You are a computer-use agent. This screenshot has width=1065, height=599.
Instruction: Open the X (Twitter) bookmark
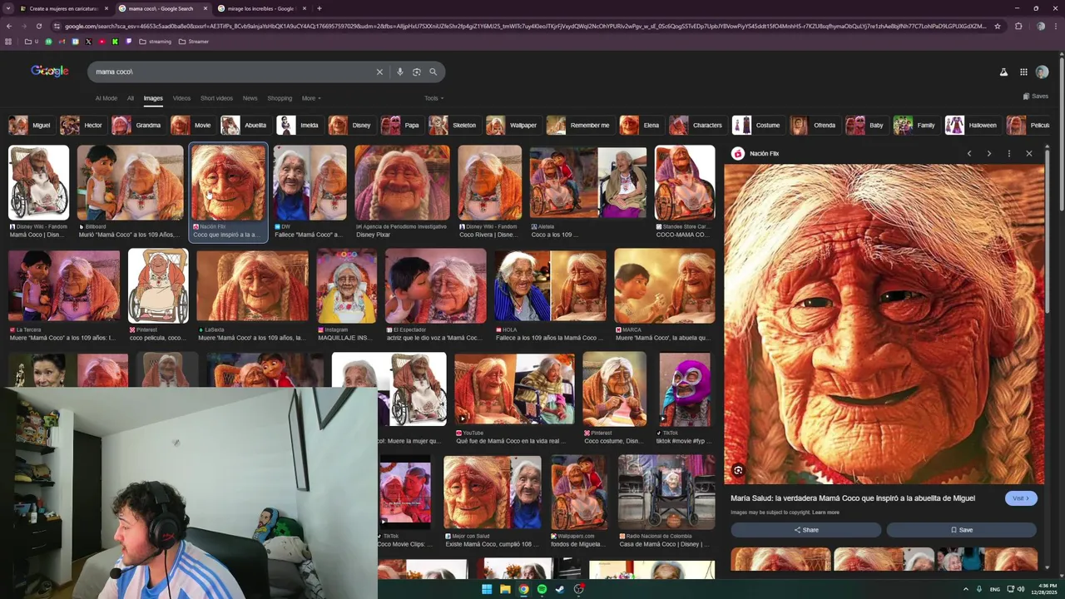click(x=88, y=42)
